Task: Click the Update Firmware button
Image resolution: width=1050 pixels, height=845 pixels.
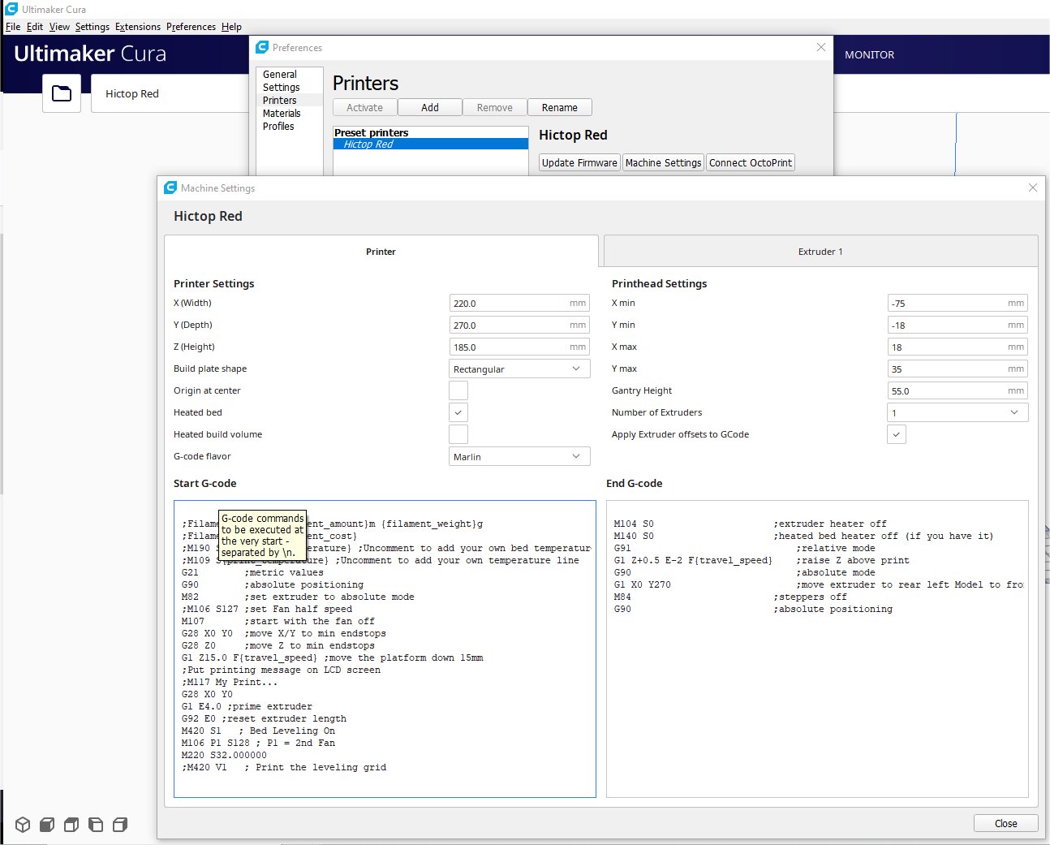Action: click(x=579, y=162)
